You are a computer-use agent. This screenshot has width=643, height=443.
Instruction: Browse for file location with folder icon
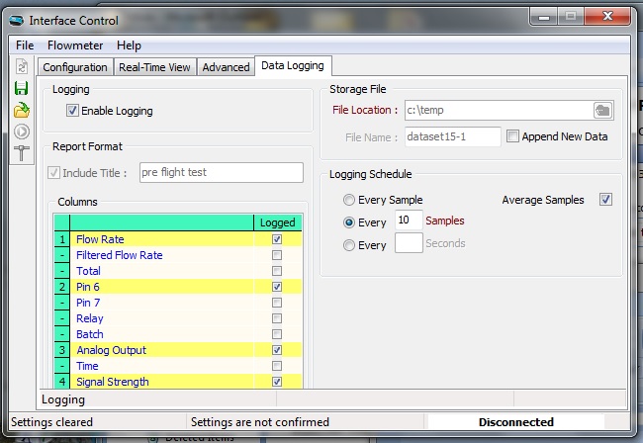pos(602,110)
